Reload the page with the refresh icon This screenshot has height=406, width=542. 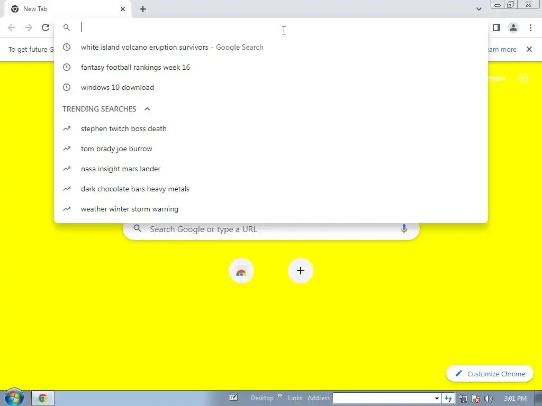coord(46,27)
